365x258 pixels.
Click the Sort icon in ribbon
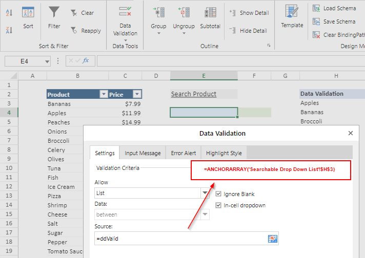pyautogui.click(x=28, y=12)
